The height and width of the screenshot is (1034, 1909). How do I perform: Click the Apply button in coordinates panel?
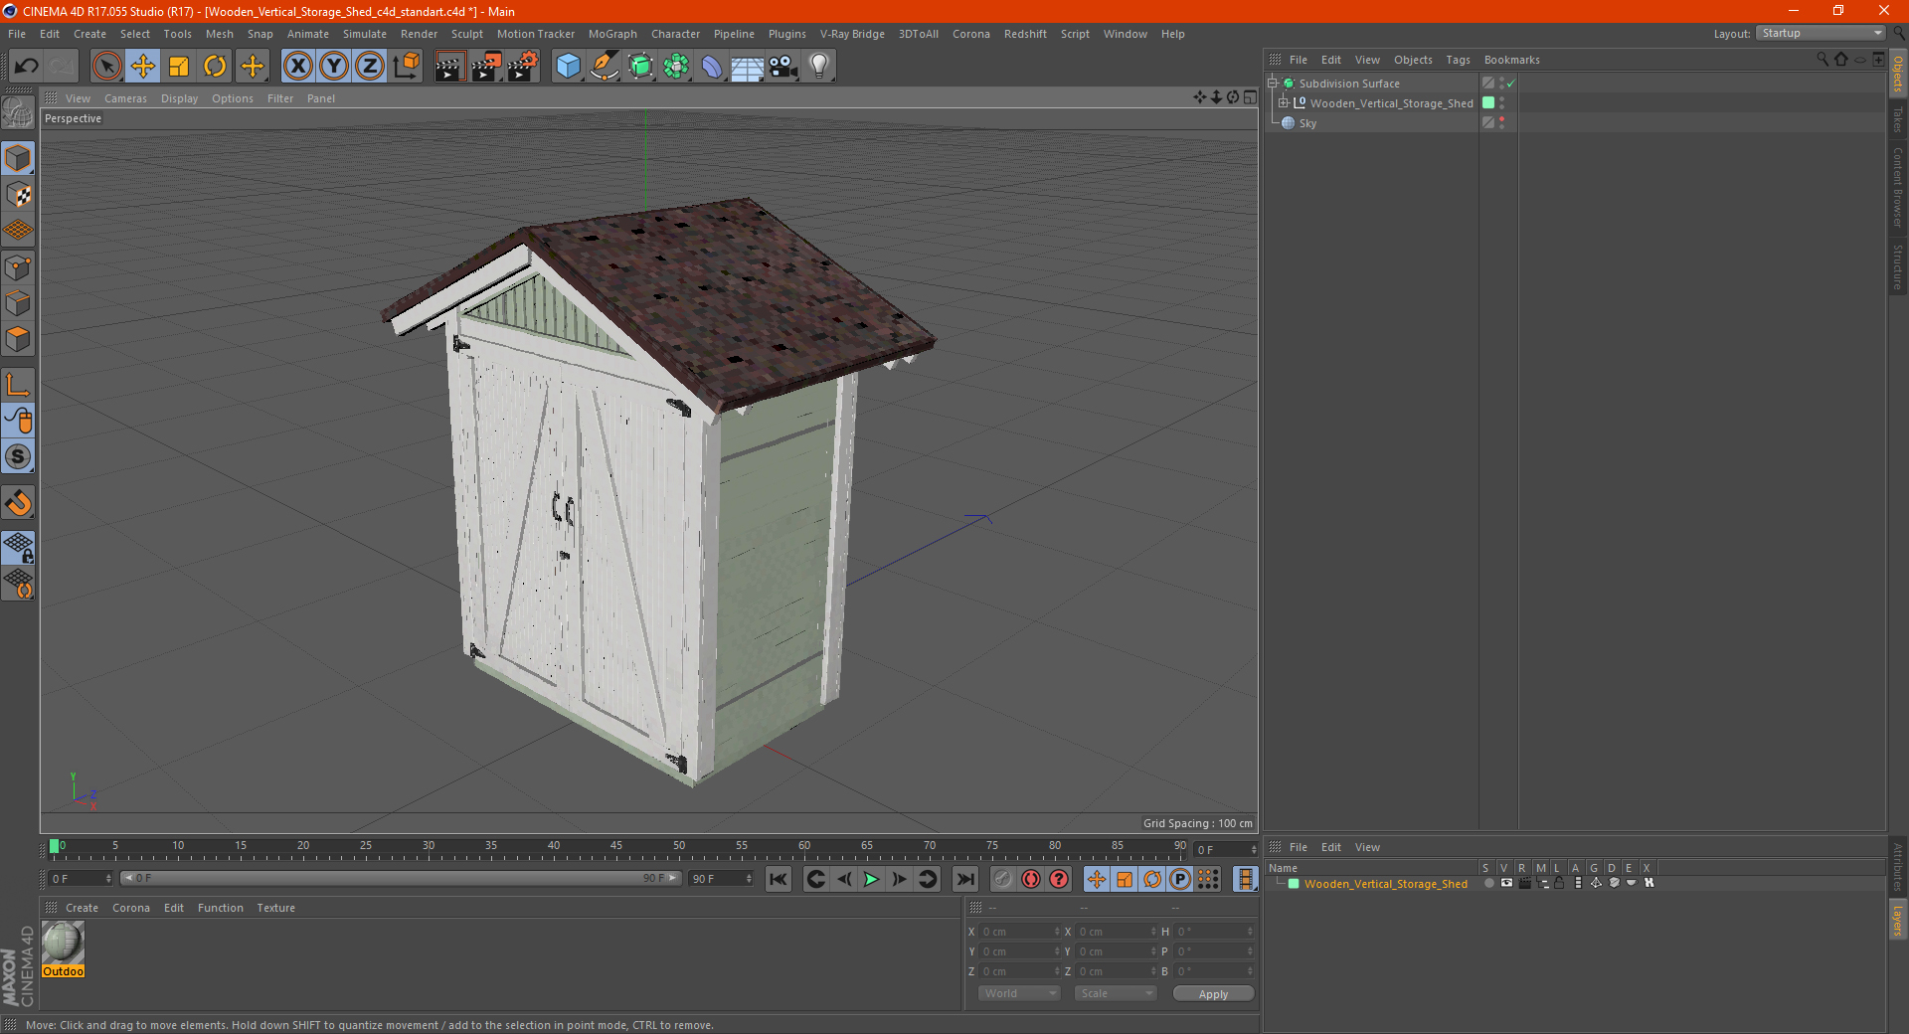[x=1213, y=994]
